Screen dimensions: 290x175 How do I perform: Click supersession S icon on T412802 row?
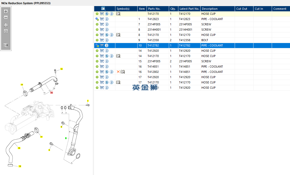107,72
